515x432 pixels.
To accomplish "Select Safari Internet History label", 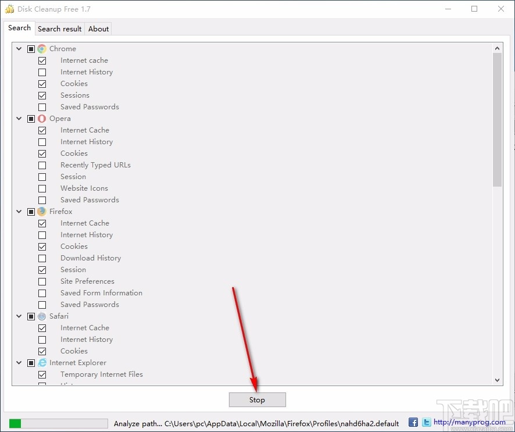I will [87, 340].
